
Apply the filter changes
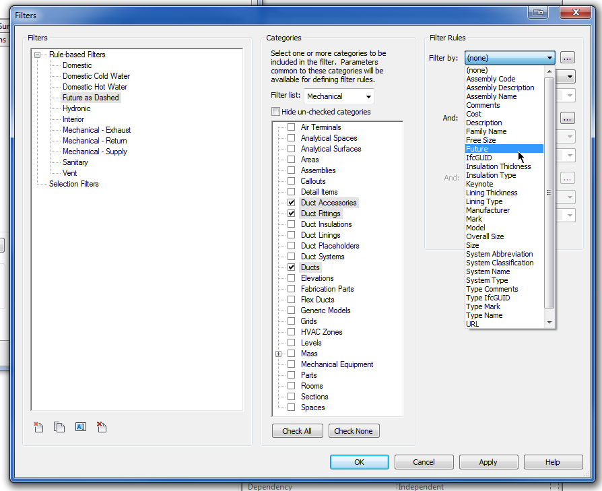(x=488, y=462)
